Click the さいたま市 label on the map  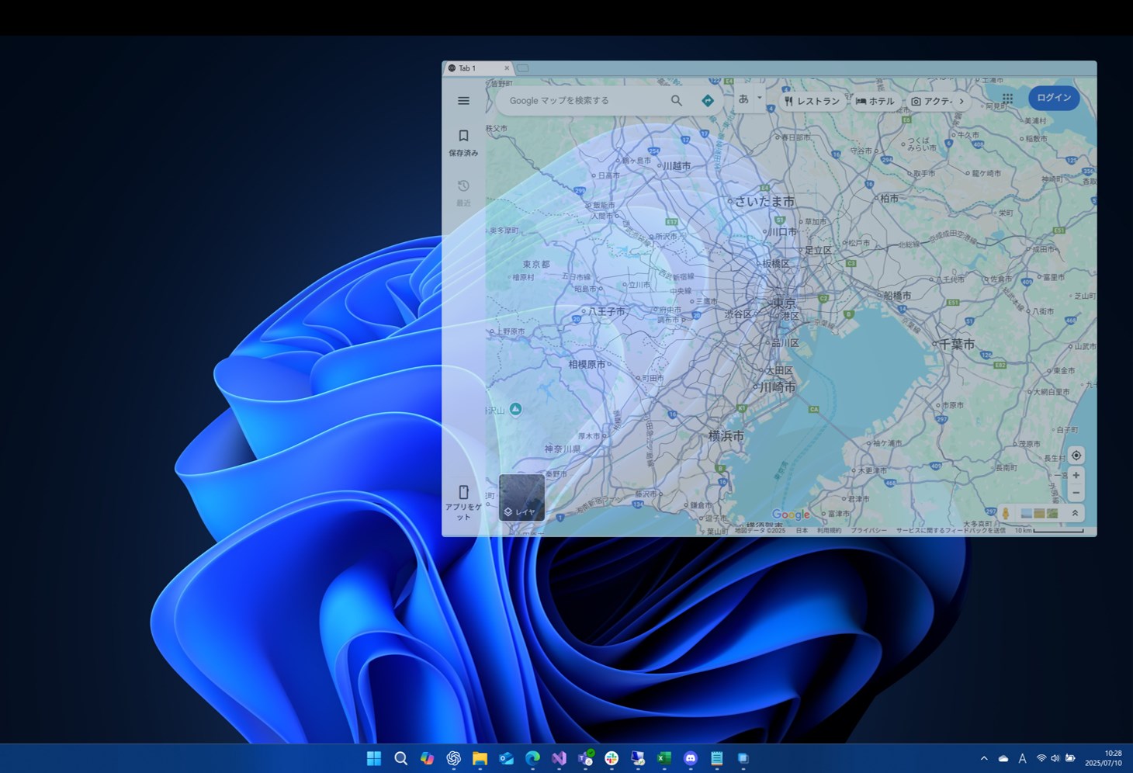[x=764, y=202]
